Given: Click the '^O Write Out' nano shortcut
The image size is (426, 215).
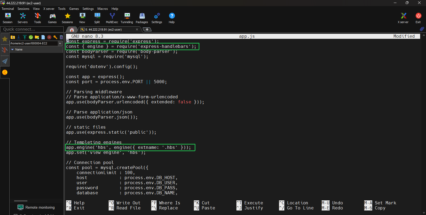Looking at the screenshot, I should tap(125, 203).
